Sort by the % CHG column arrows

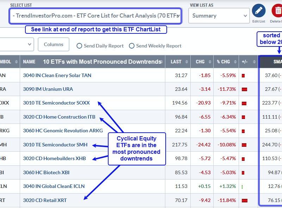pos(235,62)
